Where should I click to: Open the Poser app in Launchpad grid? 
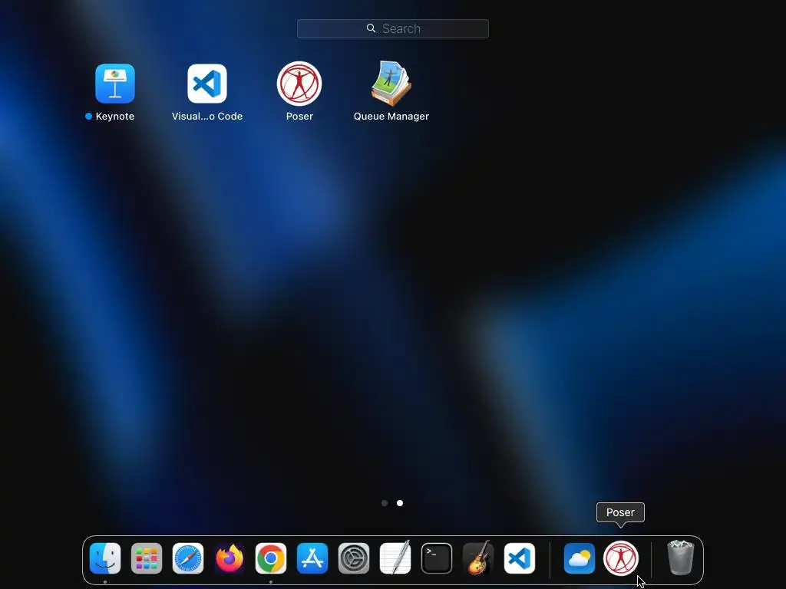point(299,83)
